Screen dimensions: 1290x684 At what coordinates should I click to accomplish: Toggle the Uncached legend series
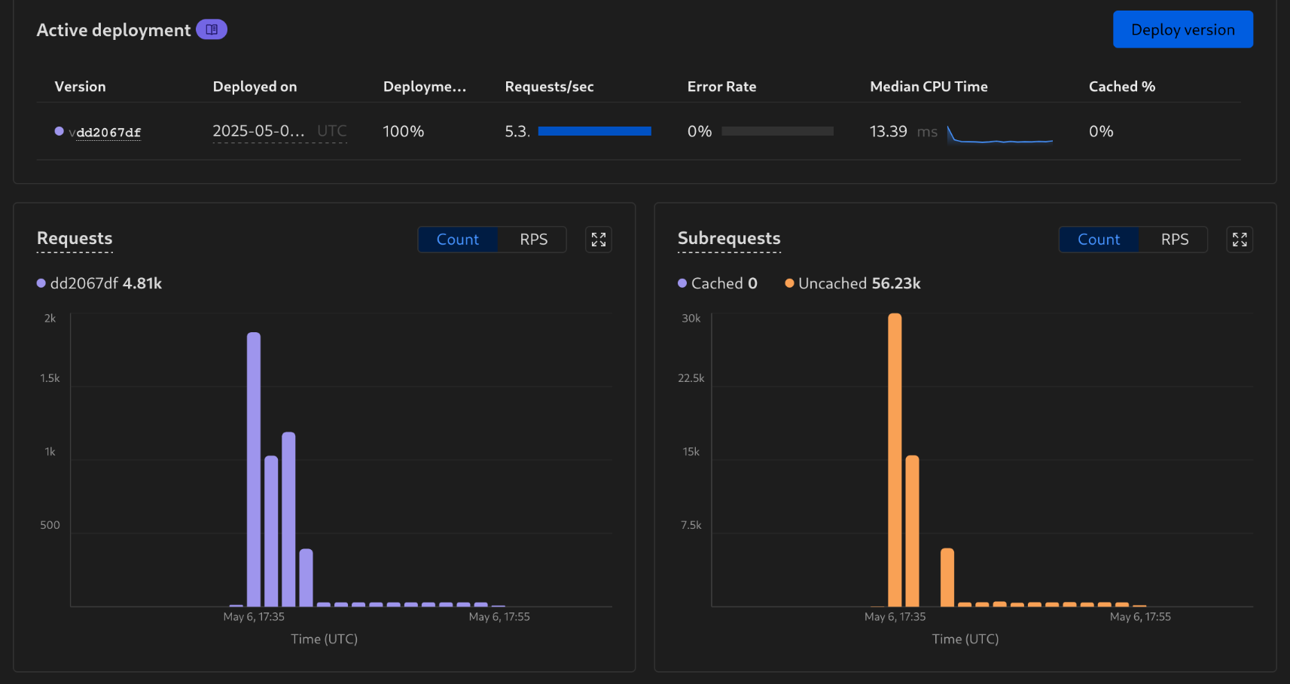852,283
